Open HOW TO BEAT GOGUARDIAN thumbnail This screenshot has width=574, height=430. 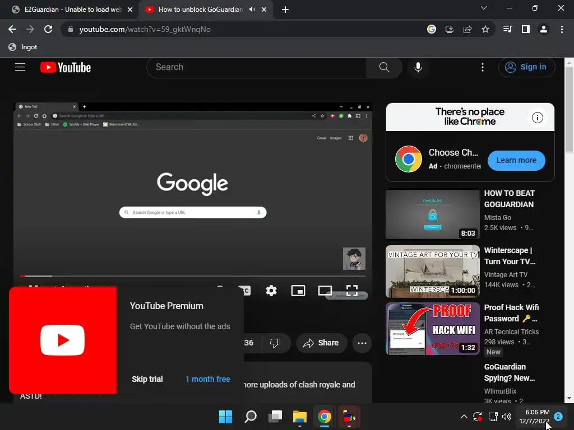tap(432, 214)
